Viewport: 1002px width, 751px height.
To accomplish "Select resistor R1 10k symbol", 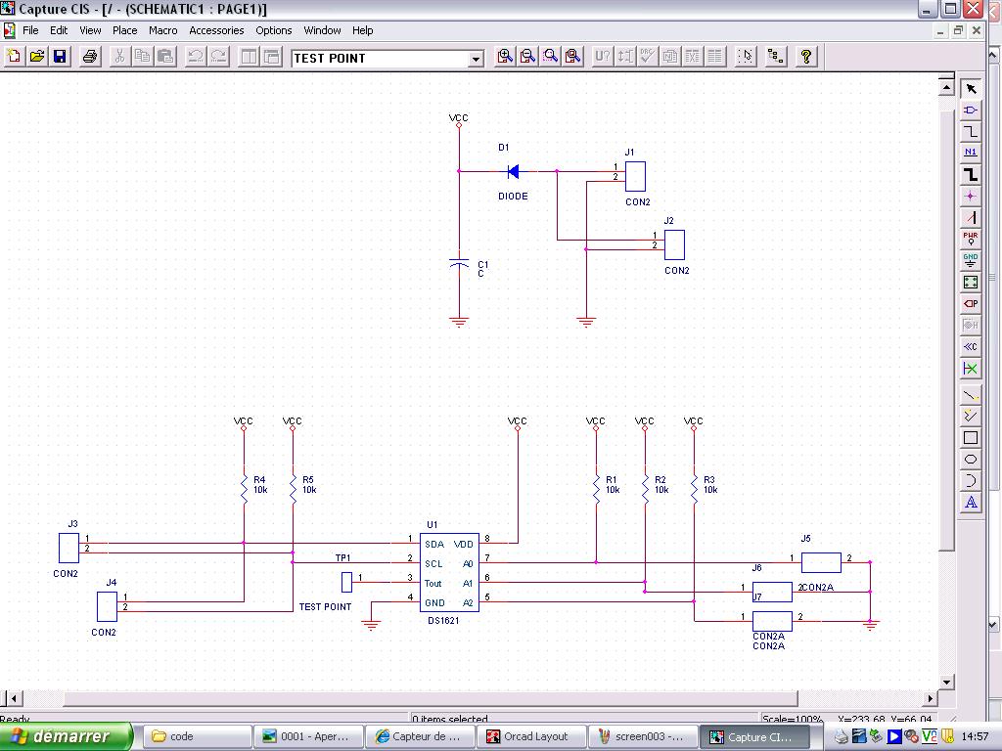I will pos(596,487).
